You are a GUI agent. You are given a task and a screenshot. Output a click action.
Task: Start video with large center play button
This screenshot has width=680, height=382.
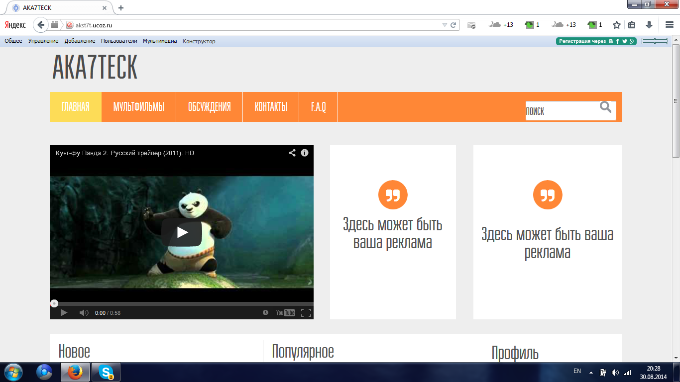pos(182,232)
